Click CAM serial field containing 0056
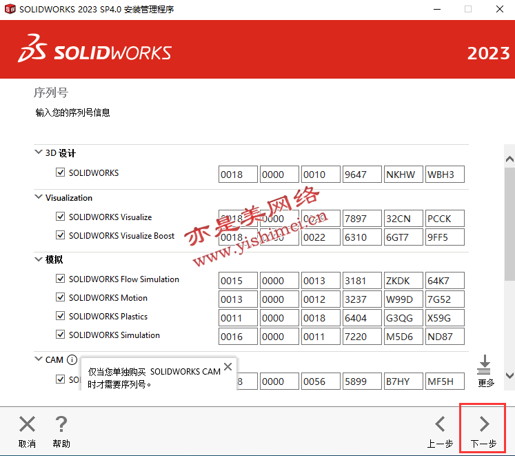The width and height of the screenshot is (515, 456). pos(321,381)
